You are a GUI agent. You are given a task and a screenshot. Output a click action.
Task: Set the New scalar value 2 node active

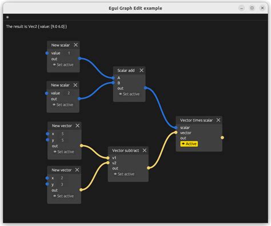[63, 104]
